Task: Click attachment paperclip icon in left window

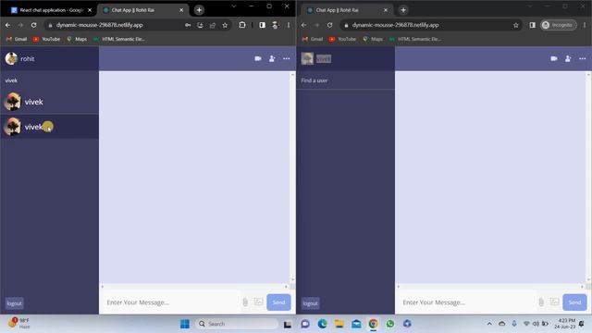Action: pos(245,302)
